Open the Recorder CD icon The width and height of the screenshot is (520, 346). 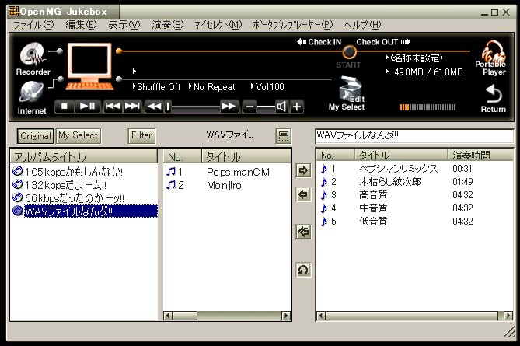[33, 54]
